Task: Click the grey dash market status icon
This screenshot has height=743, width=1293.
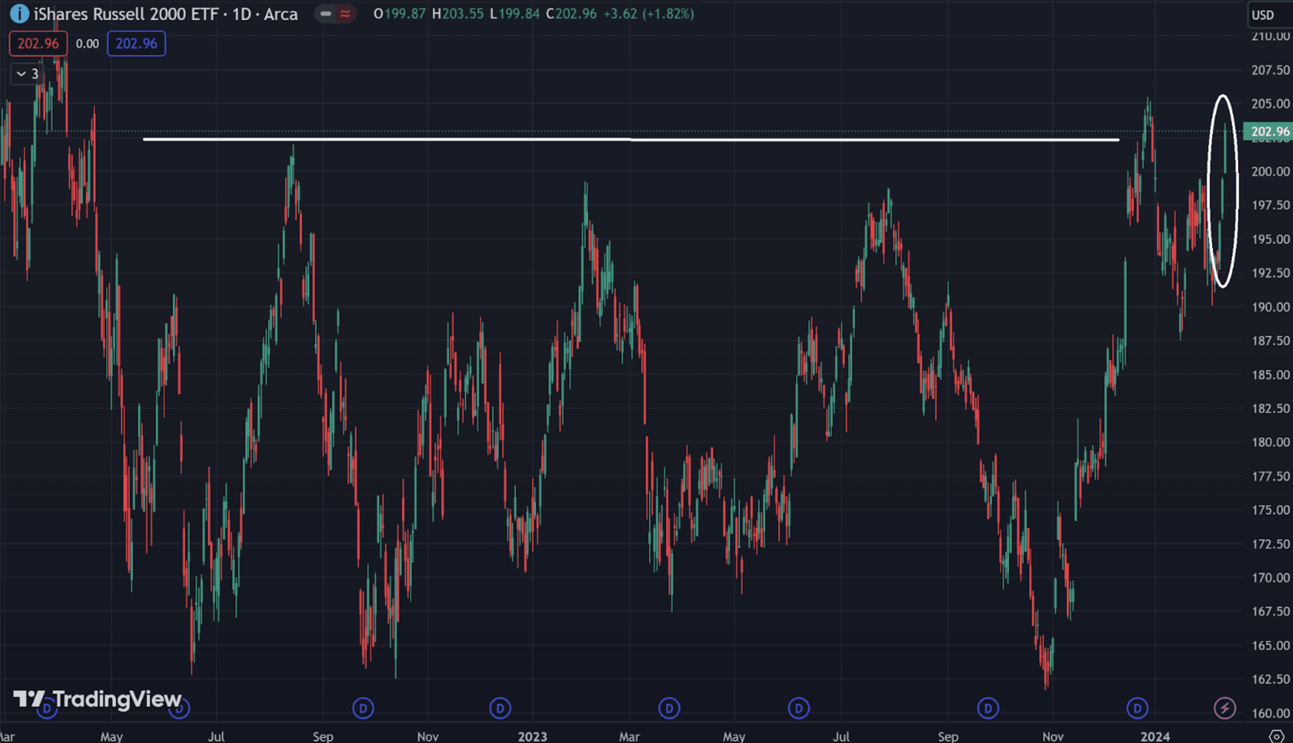Action: tap(326, 14)
